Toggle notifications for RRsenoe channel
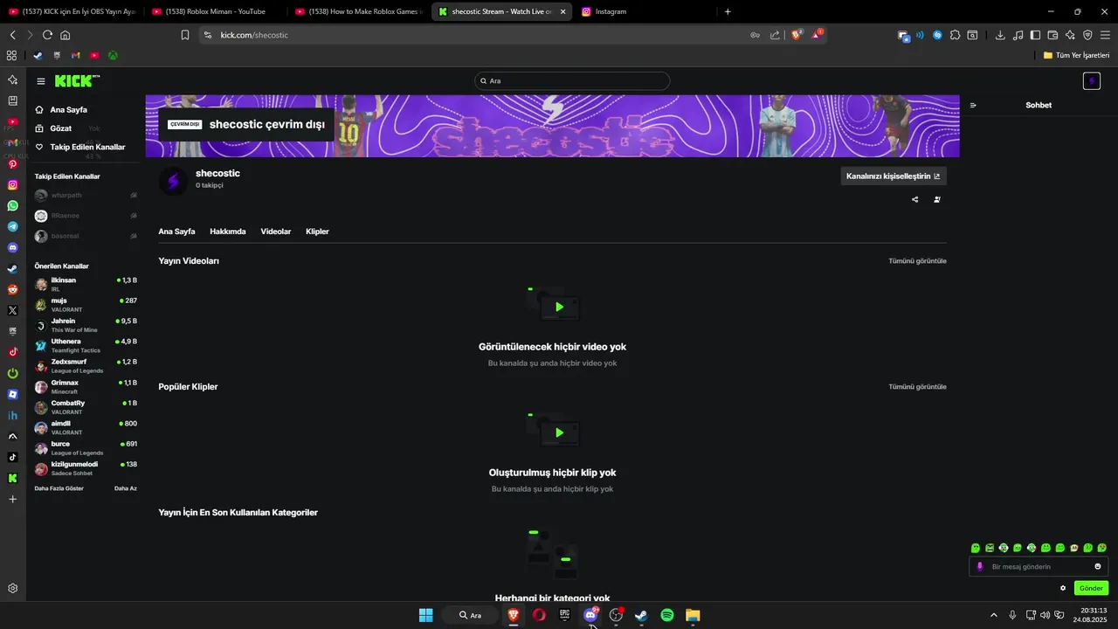The image size is (1118, 629). pos(134,215)
